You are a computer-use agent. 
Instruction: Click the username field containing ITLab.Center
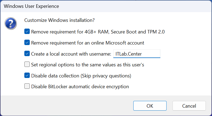[137, 54]
